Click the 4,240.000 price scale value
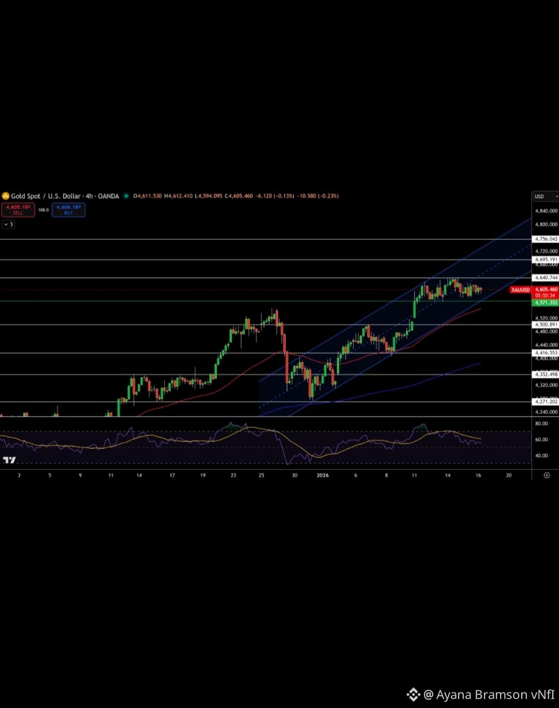The image size is (559, 708). [x=546, y=412]
